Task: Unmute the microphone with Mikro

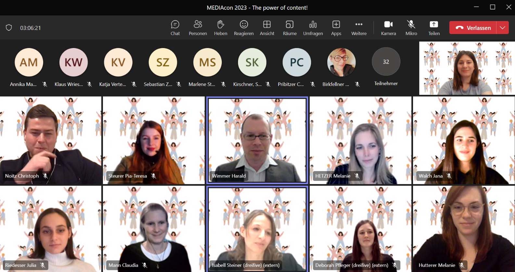Action: pyautogui.click(x=411, y=28)
